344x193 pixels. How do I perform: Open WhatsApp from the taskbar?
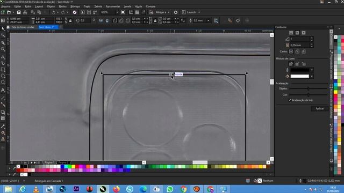170,189
